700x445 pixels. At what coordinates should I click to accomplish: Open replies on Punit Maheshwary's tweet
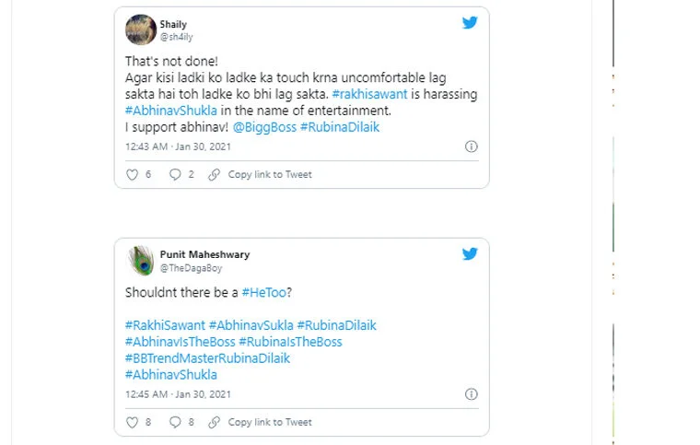tap(175, 422)
